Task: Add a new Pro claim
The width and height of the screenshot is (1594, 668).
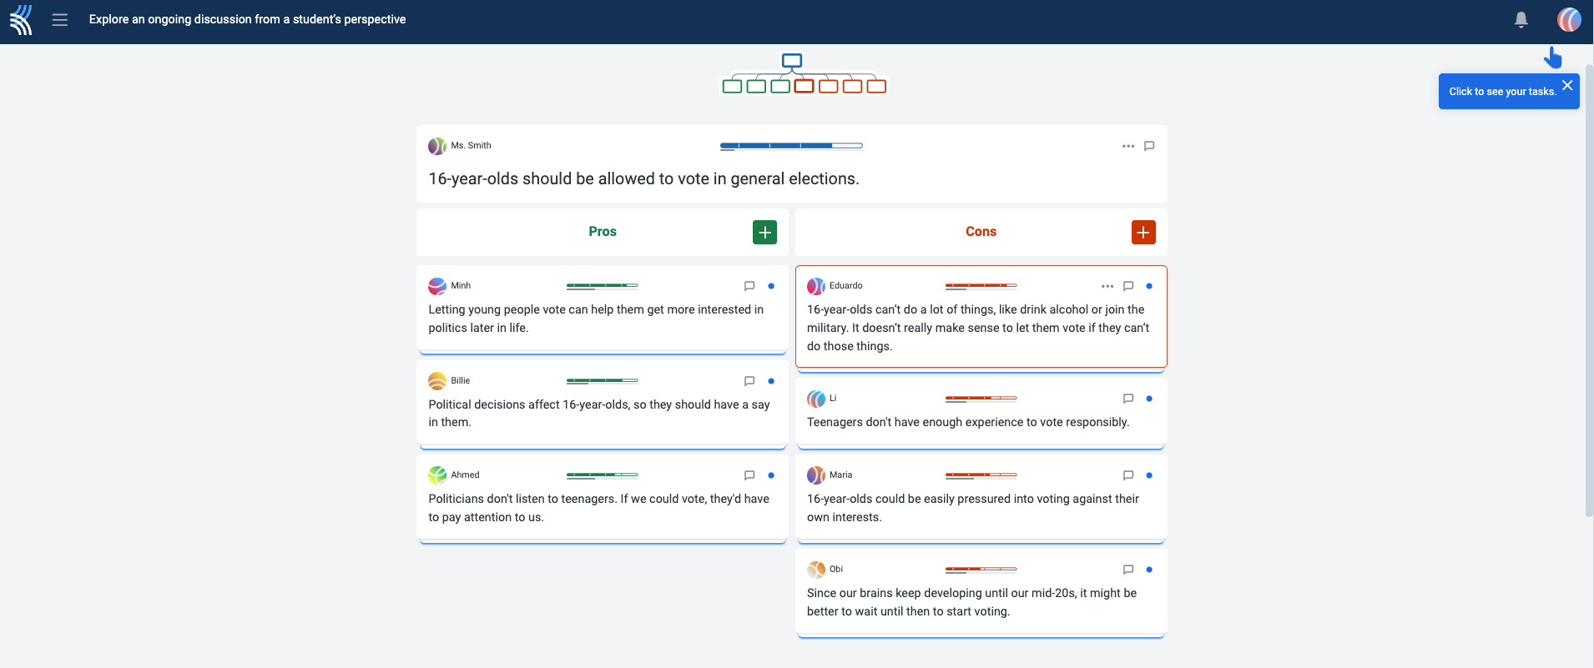Action: (x=764, y=232)
